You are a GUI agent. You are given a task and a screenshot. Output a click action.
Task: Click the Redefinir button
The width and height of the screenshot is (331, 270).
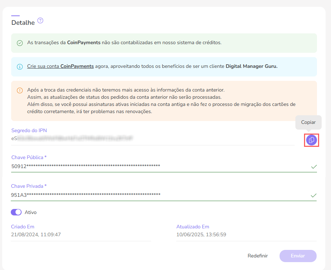point(257,256)
